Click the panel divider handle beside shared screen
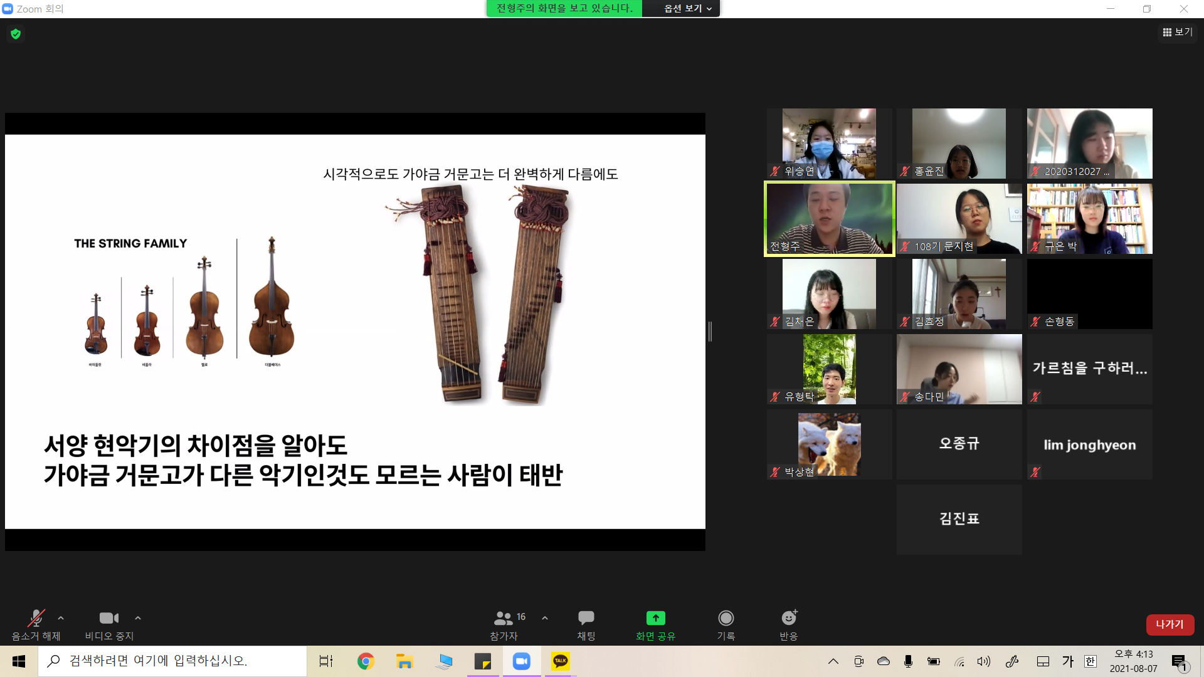1204x677 pixels. (710, 331)
